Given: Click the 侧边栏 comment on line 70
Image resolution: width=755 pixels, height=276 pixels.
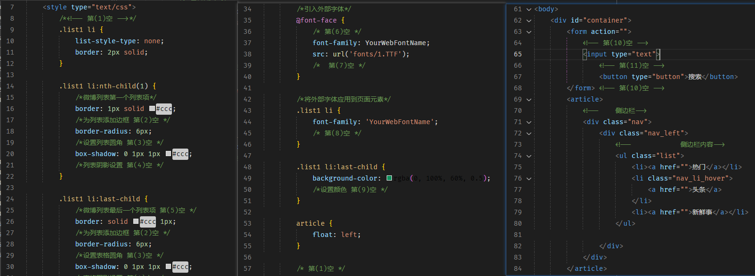Looking at the screenshot, I should (x=615, y=110).
